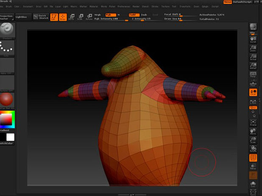The width and height of the screenshot is (262, 196).
Task: Activate the Draw mode button
Action: [62, 17]
